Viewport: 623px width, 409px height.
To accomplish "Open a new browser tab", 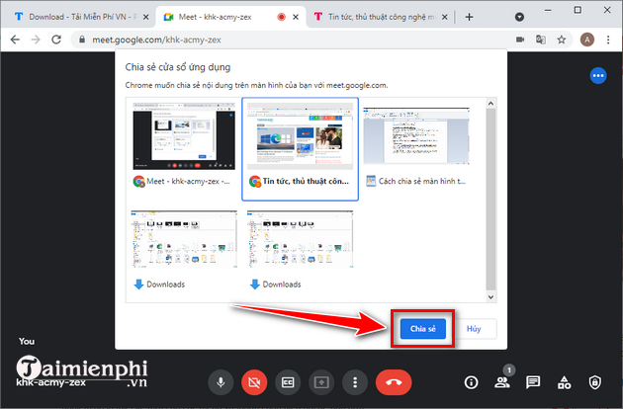I will [469, 17].
